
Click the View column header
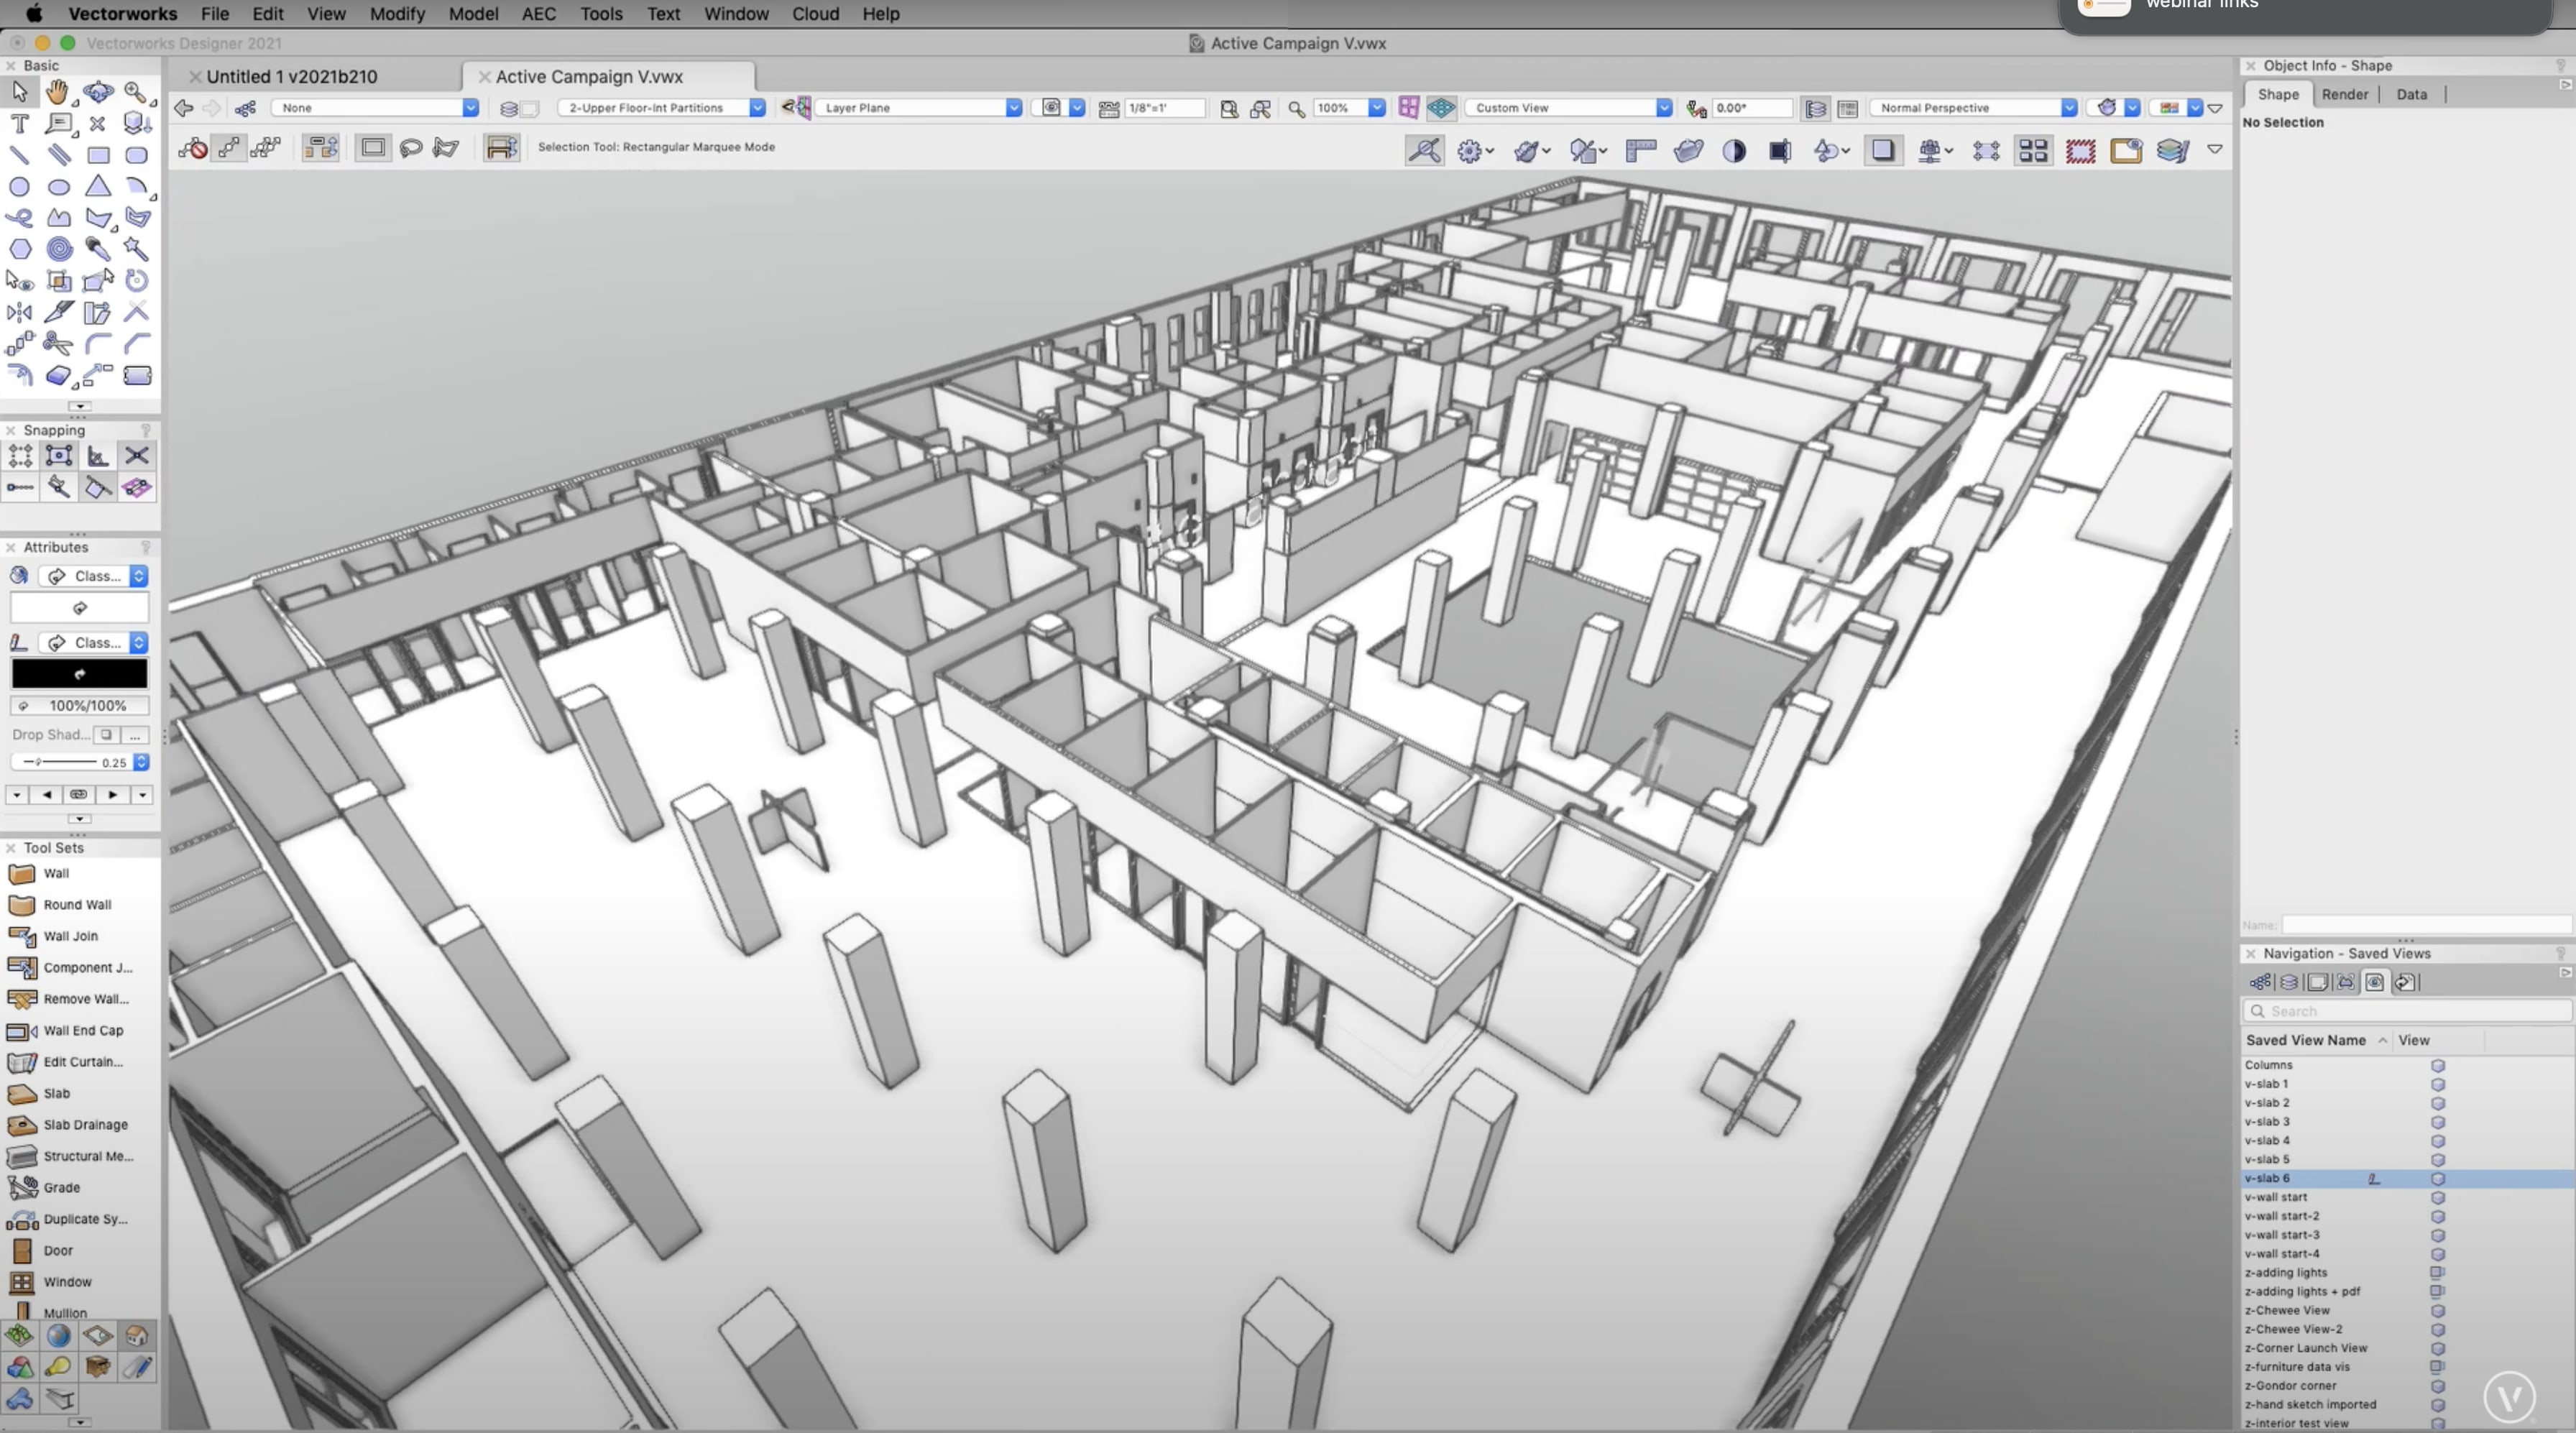(x=2413, y=1040)
